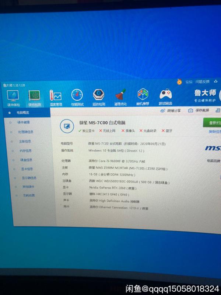Open 硬件健康 sidebar item

(24, 122)
